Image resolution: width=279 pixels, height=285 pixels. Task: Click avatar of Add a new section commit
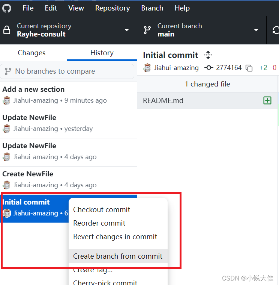pyautogui.click(x=7, y=100)
